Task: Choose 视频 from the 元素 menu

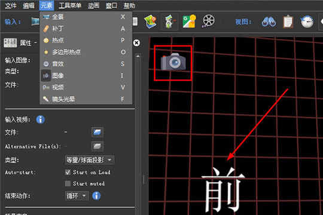Action: coord(86,88)
